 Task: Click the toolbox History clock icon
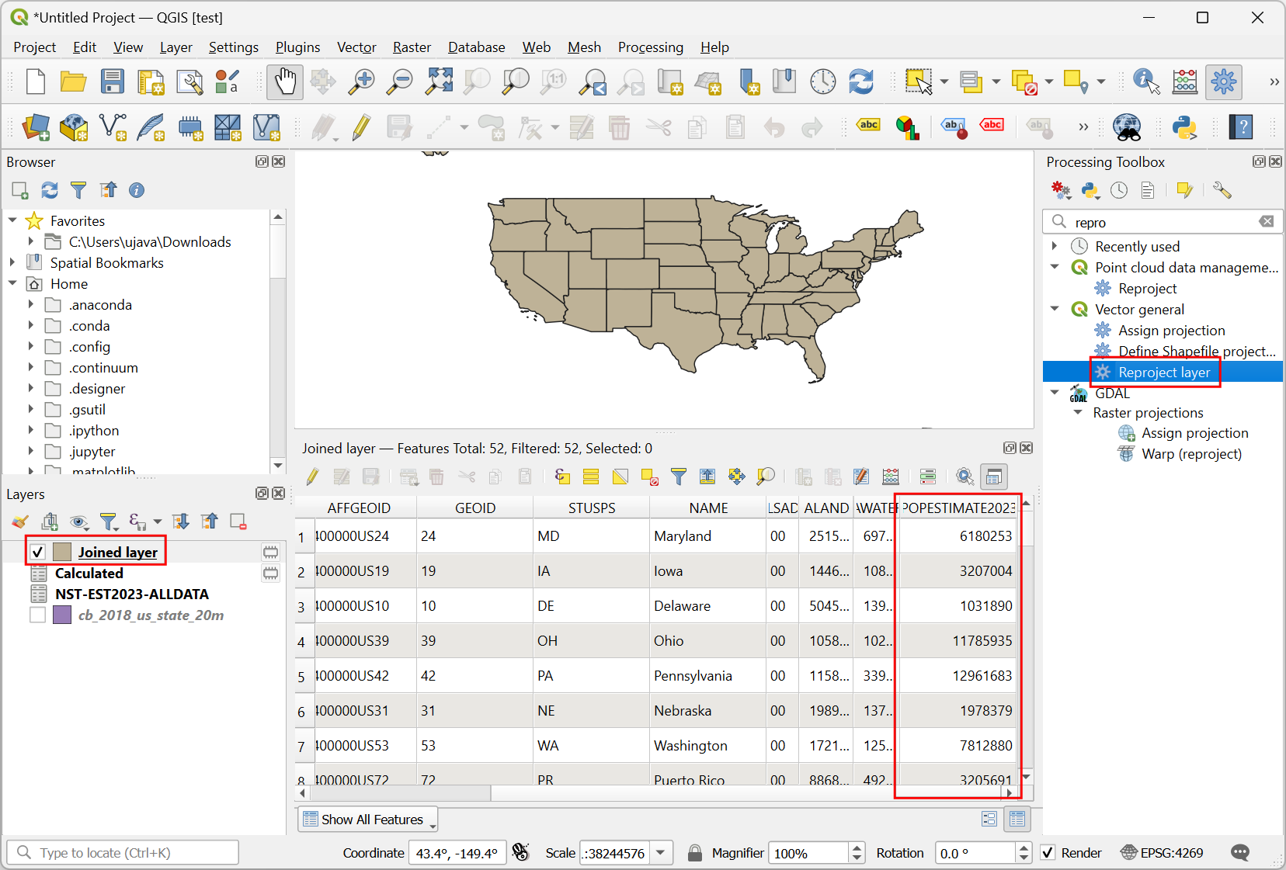(x=1119, y=190)
